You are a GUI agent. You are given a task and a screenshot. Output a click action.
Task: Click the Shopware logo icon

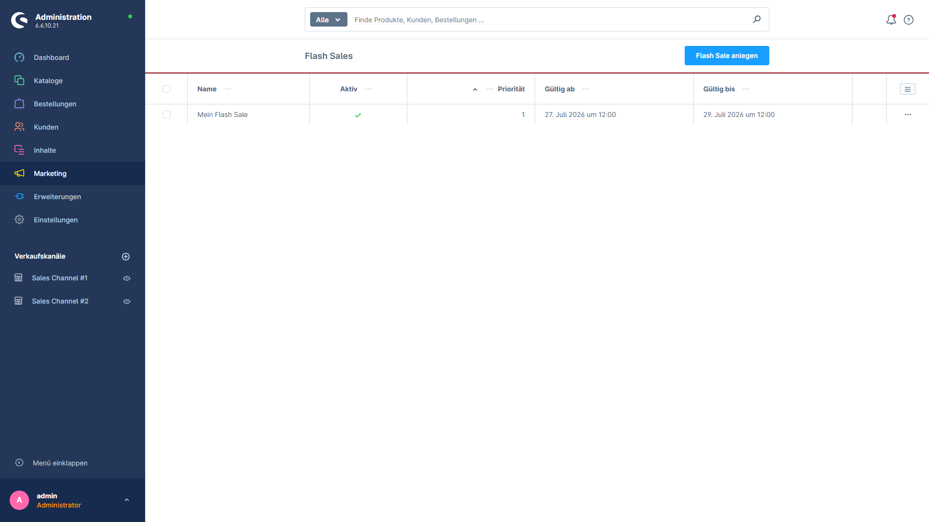click(19, 20)
